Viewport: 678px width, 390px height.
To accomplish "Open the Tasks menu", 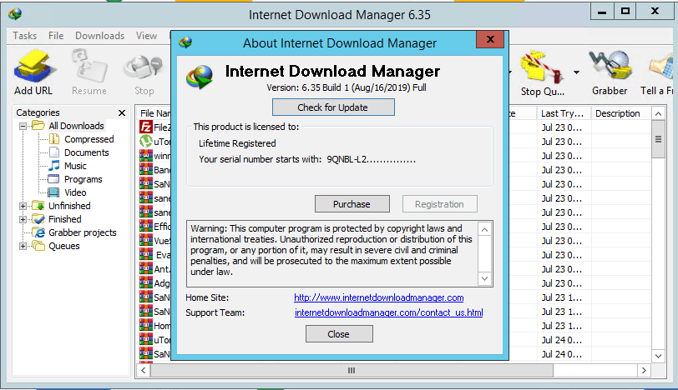I will [25, 36].
